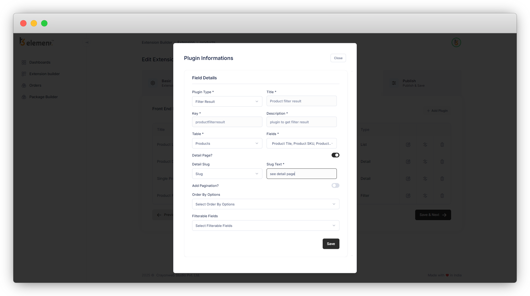Click user avatar icon at top right
This screenshot has width=530, height=296.
click(x=456, y=42)
